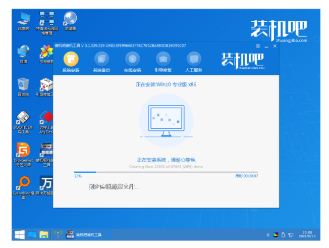
Task: Open the hamburger menu in title bar
Action: coord(258,46)
